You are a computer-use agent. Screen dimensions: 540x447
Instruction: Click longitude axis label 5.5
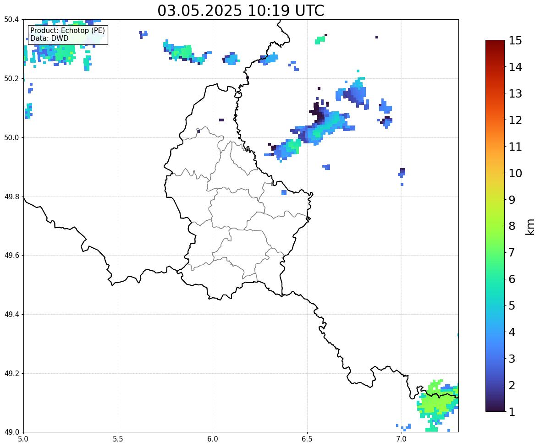118,439
